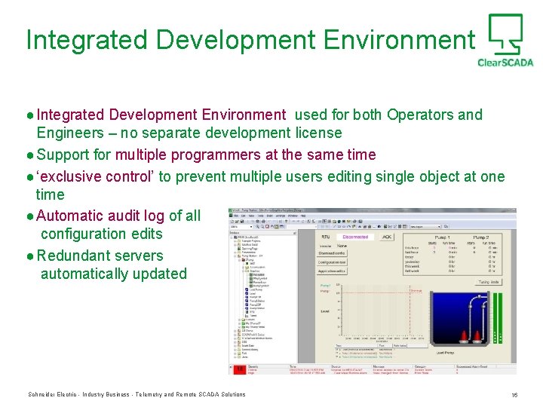Click the Disconnected RTU status field
The image size is (543, 407).
(356, 237)
